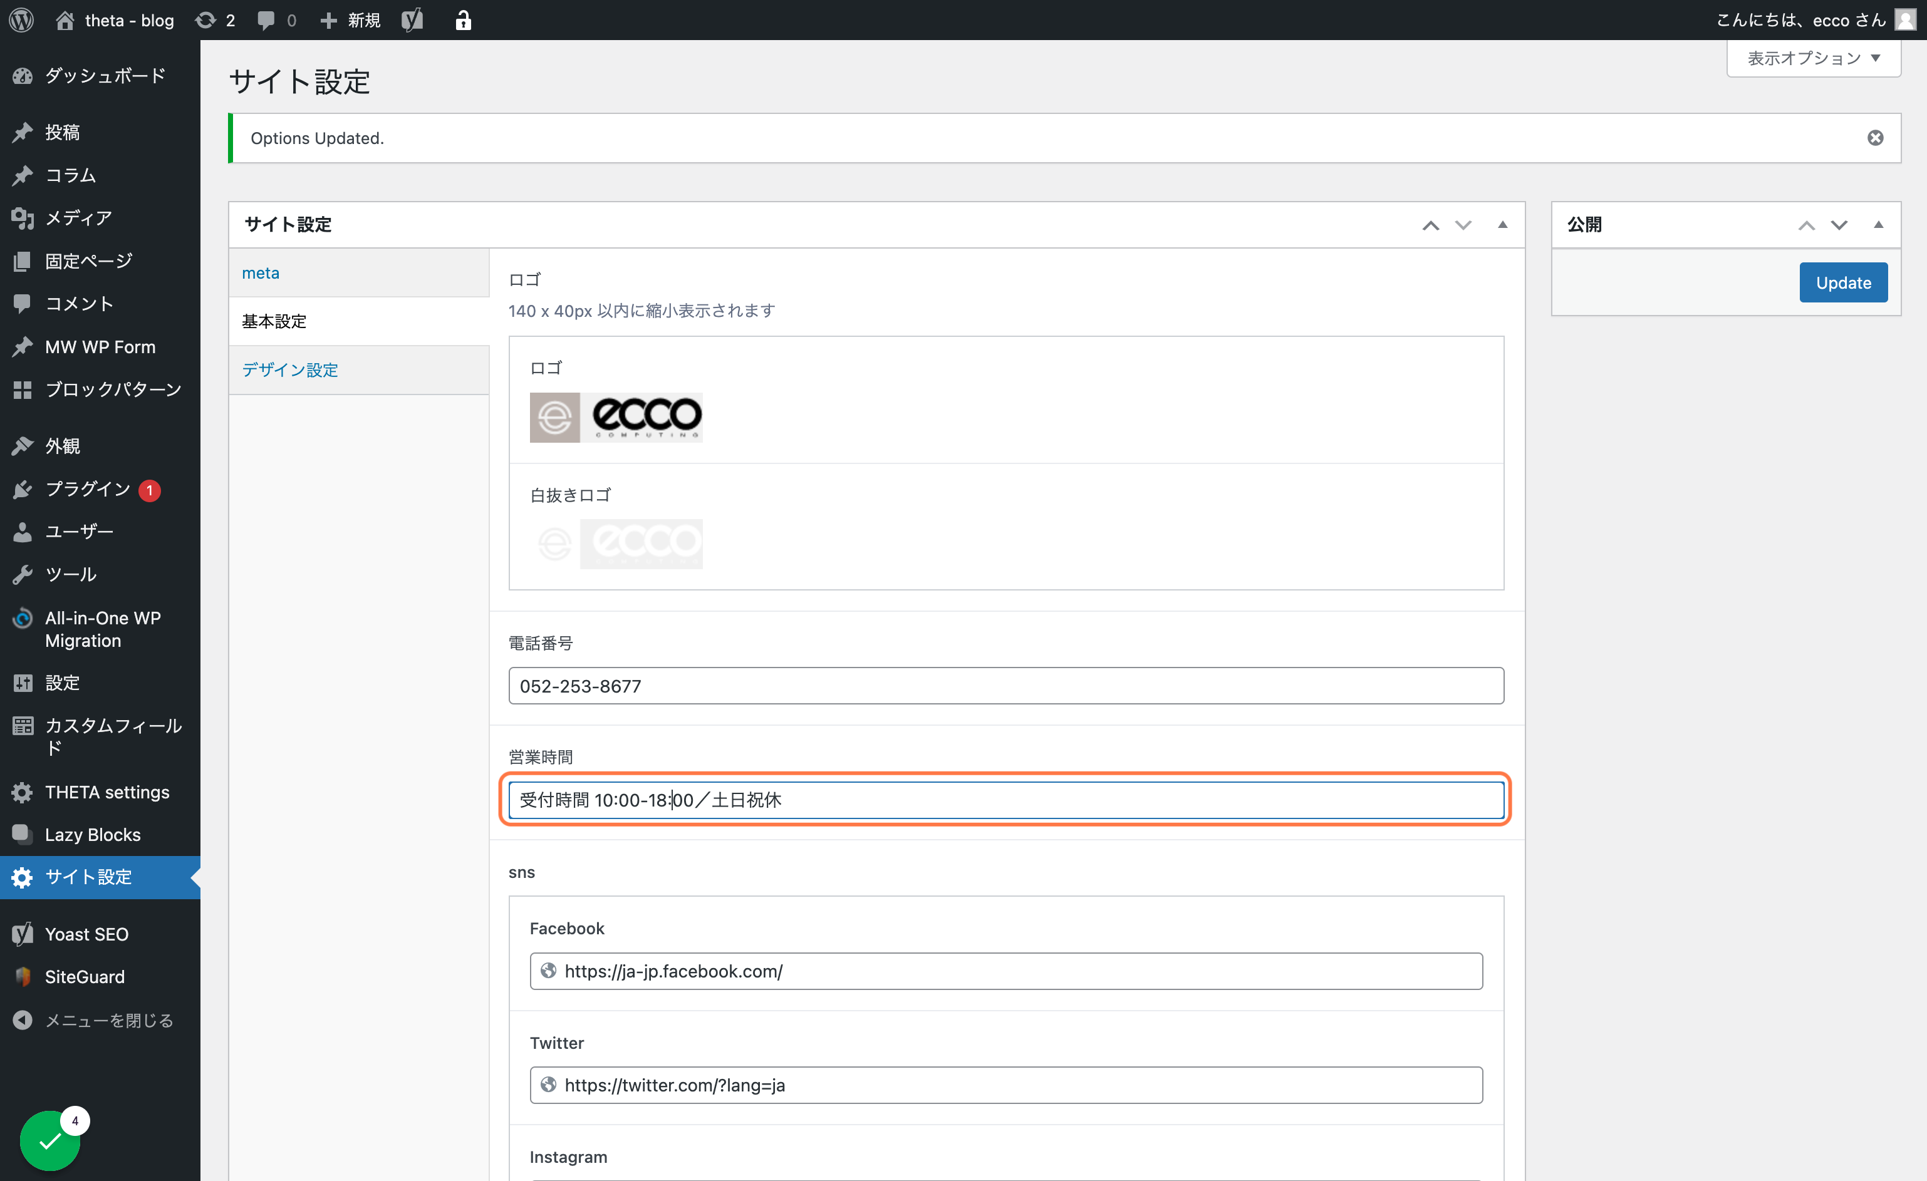Move 公開 panel up
1927x1181 pixels.
coord(1807,225)
